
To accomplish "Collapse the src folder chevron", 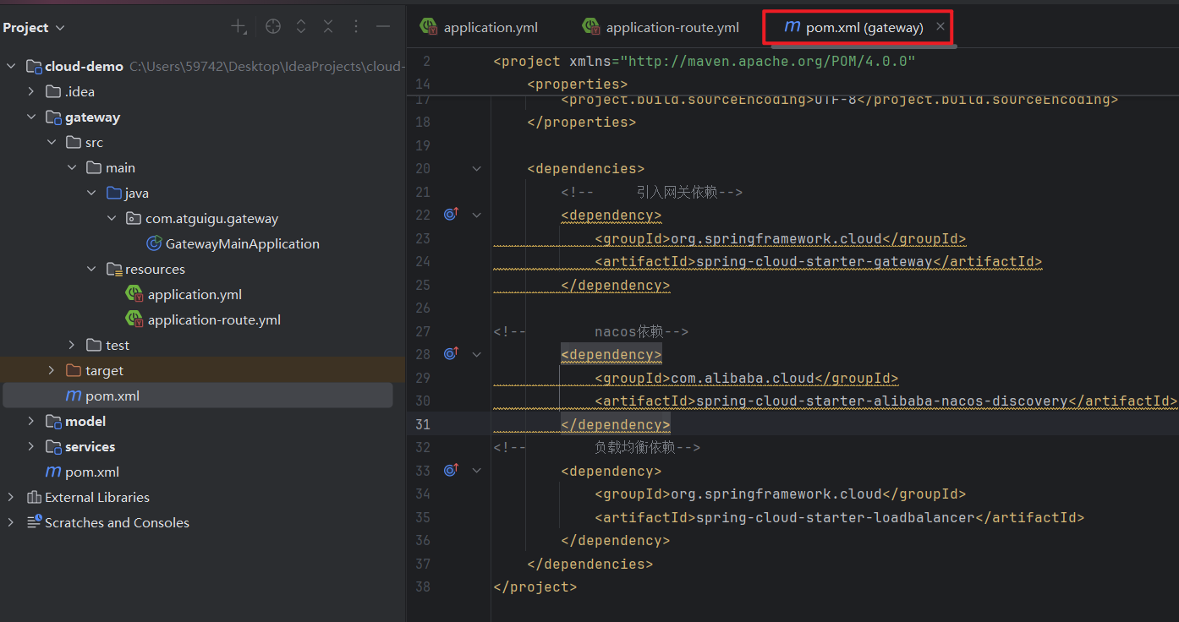I will 52,143.
